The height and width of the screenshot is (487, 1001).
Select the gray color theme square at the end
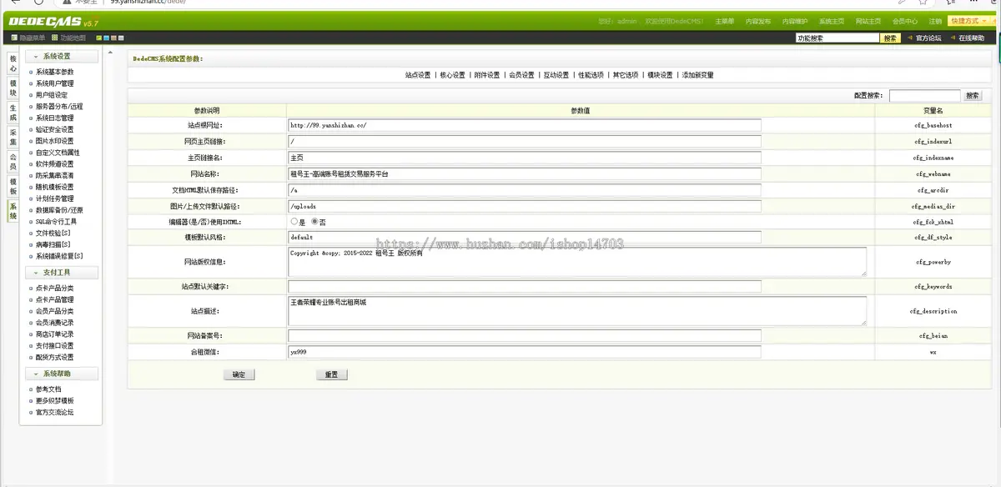tap(120, 38)
